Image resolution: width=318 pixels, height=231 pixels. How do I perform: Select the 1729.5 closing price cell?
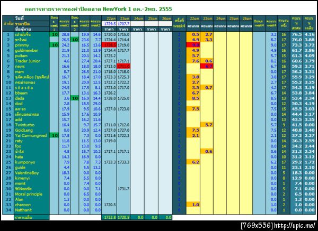(x=109, y=24)
